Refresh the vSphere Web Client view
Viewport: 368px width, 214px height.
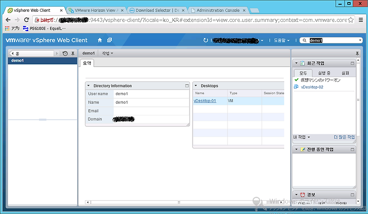[x=205, y=40]
